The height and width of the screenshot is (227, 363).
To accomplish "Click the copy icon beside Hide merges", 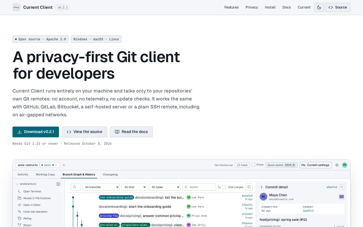I will tap(249, 187).
